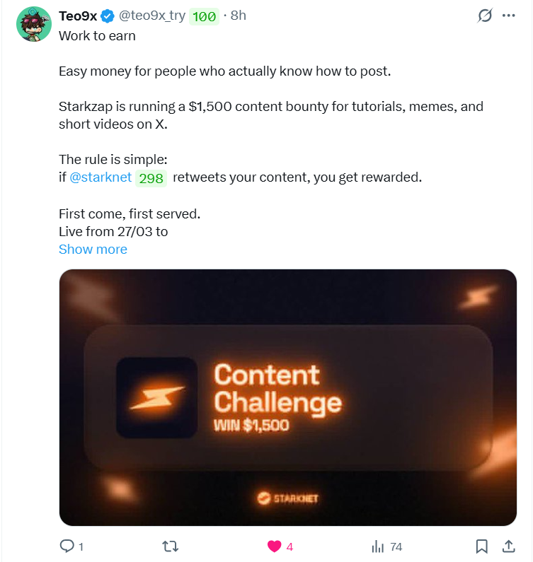Expand post with Show more
The width and height of the screenshot is (533, 562).
(93, 249)
